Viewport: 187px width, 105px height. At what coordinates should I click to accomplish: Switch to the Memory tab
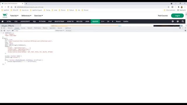point(45,28)
